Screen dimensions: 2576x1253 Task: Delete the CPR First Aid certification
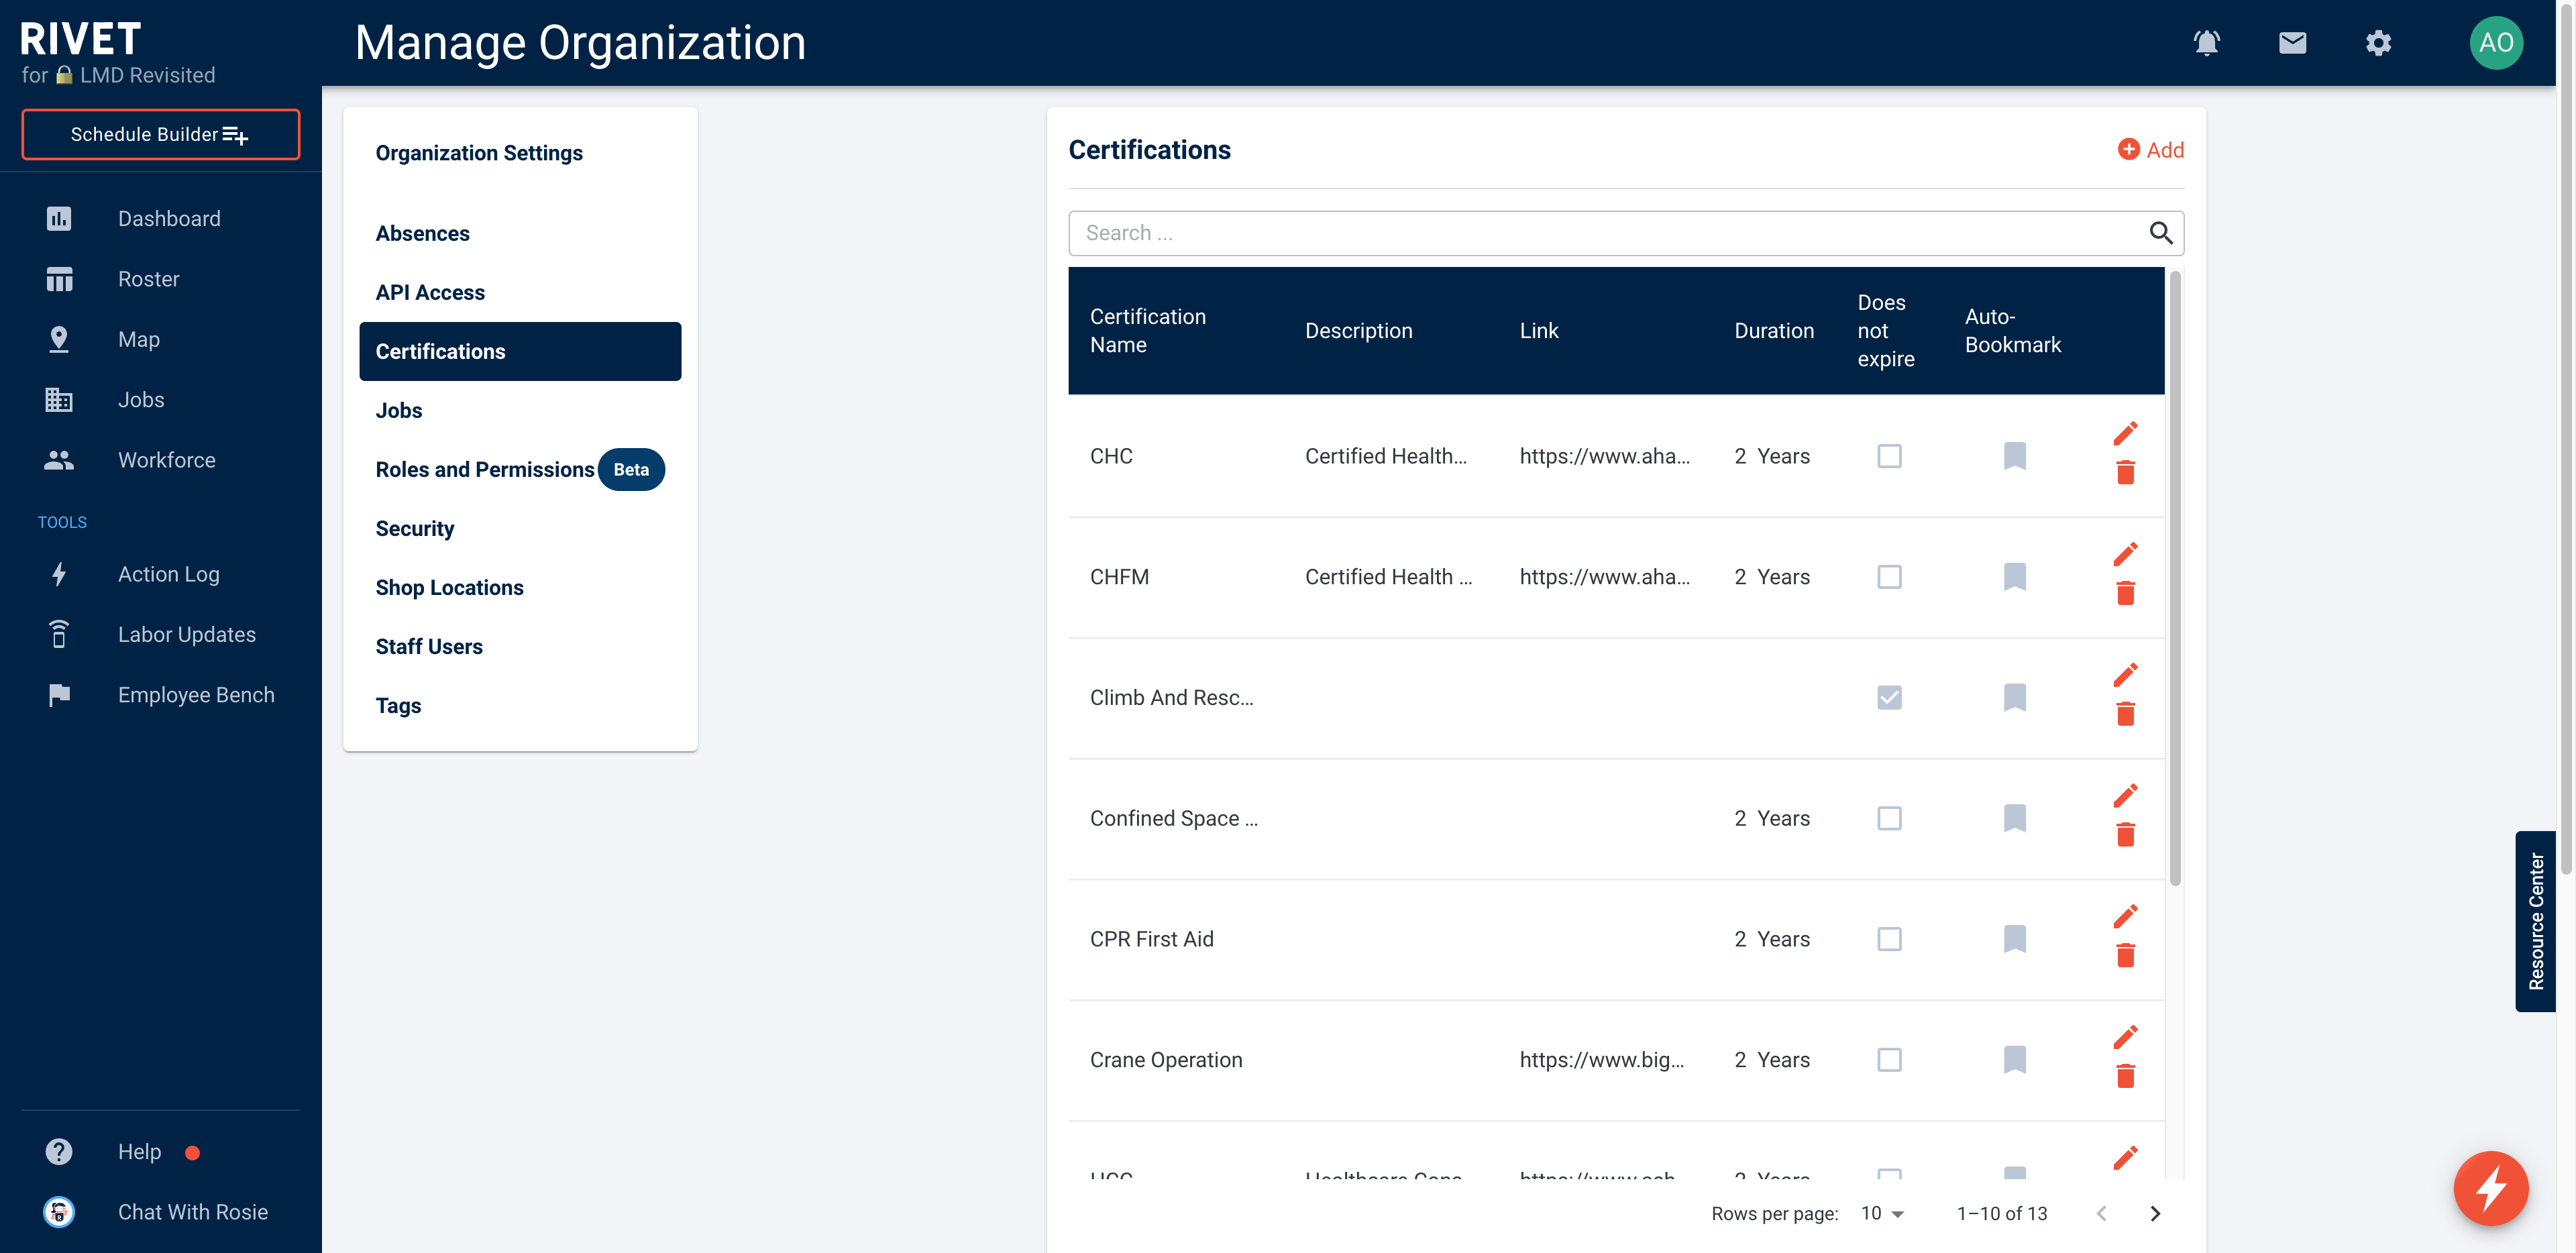2125,955
